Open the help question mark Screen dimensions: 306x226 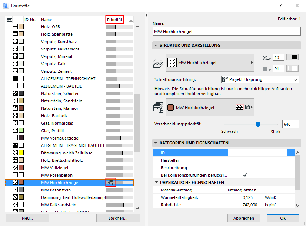(280, 6)
